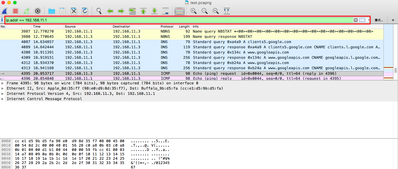Select packet 3988 NBNS query response

[191, 37]
